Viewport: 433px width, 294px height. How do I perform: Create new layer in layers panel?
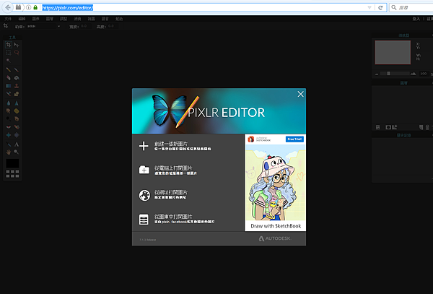pos(421,127)
